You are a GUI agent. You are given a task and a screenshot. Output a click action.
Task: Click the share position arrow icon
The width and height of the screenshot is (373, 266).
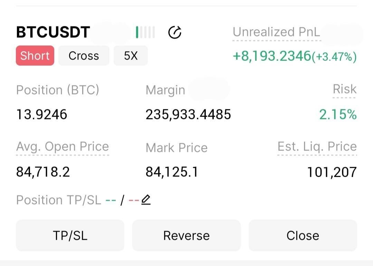(175, 32)
